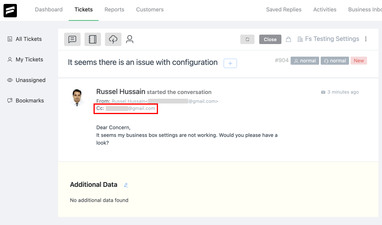This screenshot has height=225, width=382.
Task: Click the My Tickets person icon
Action: coord(10,59)
